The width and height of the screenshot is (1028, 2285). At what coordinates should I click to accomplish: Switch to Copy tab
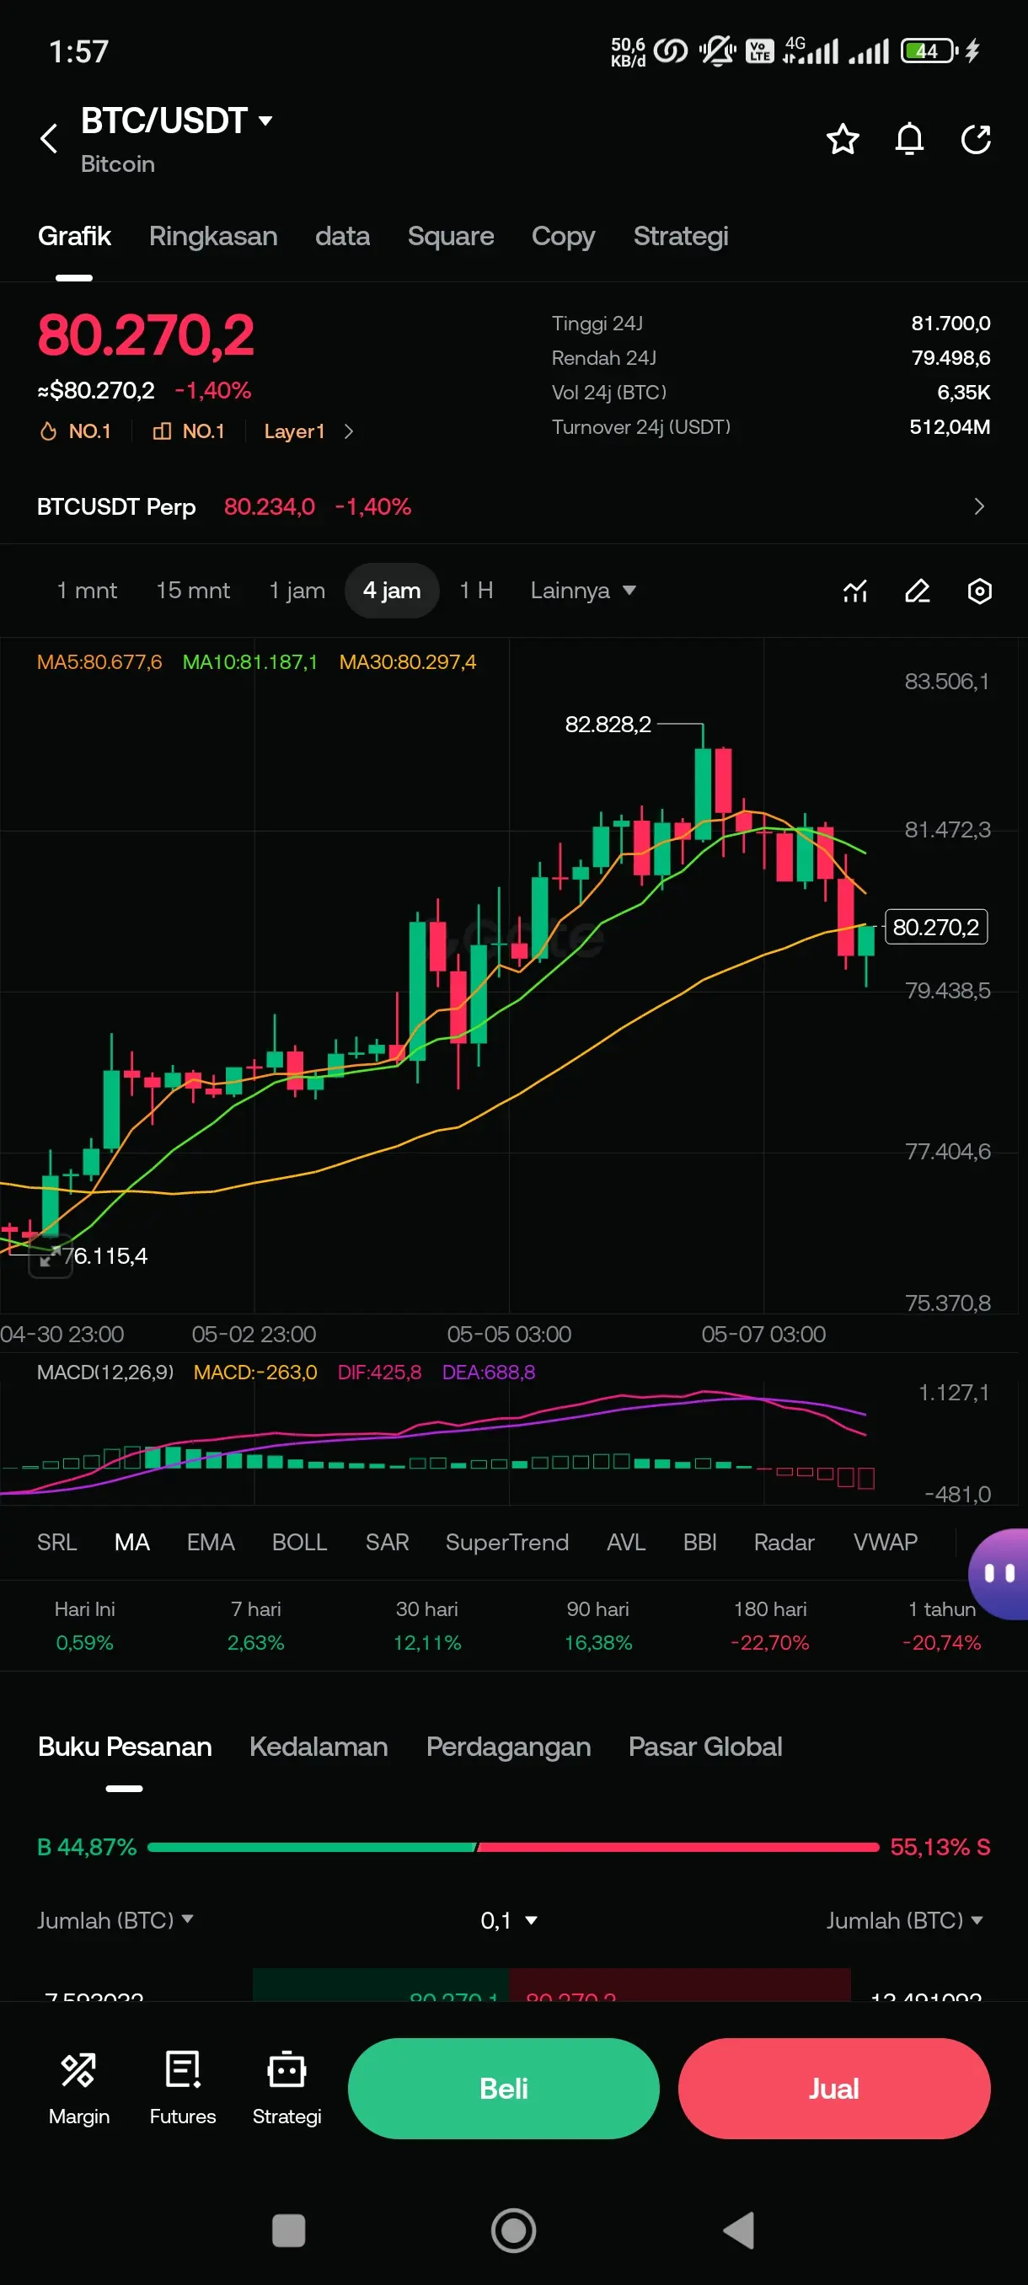click(x=563, y=236)
